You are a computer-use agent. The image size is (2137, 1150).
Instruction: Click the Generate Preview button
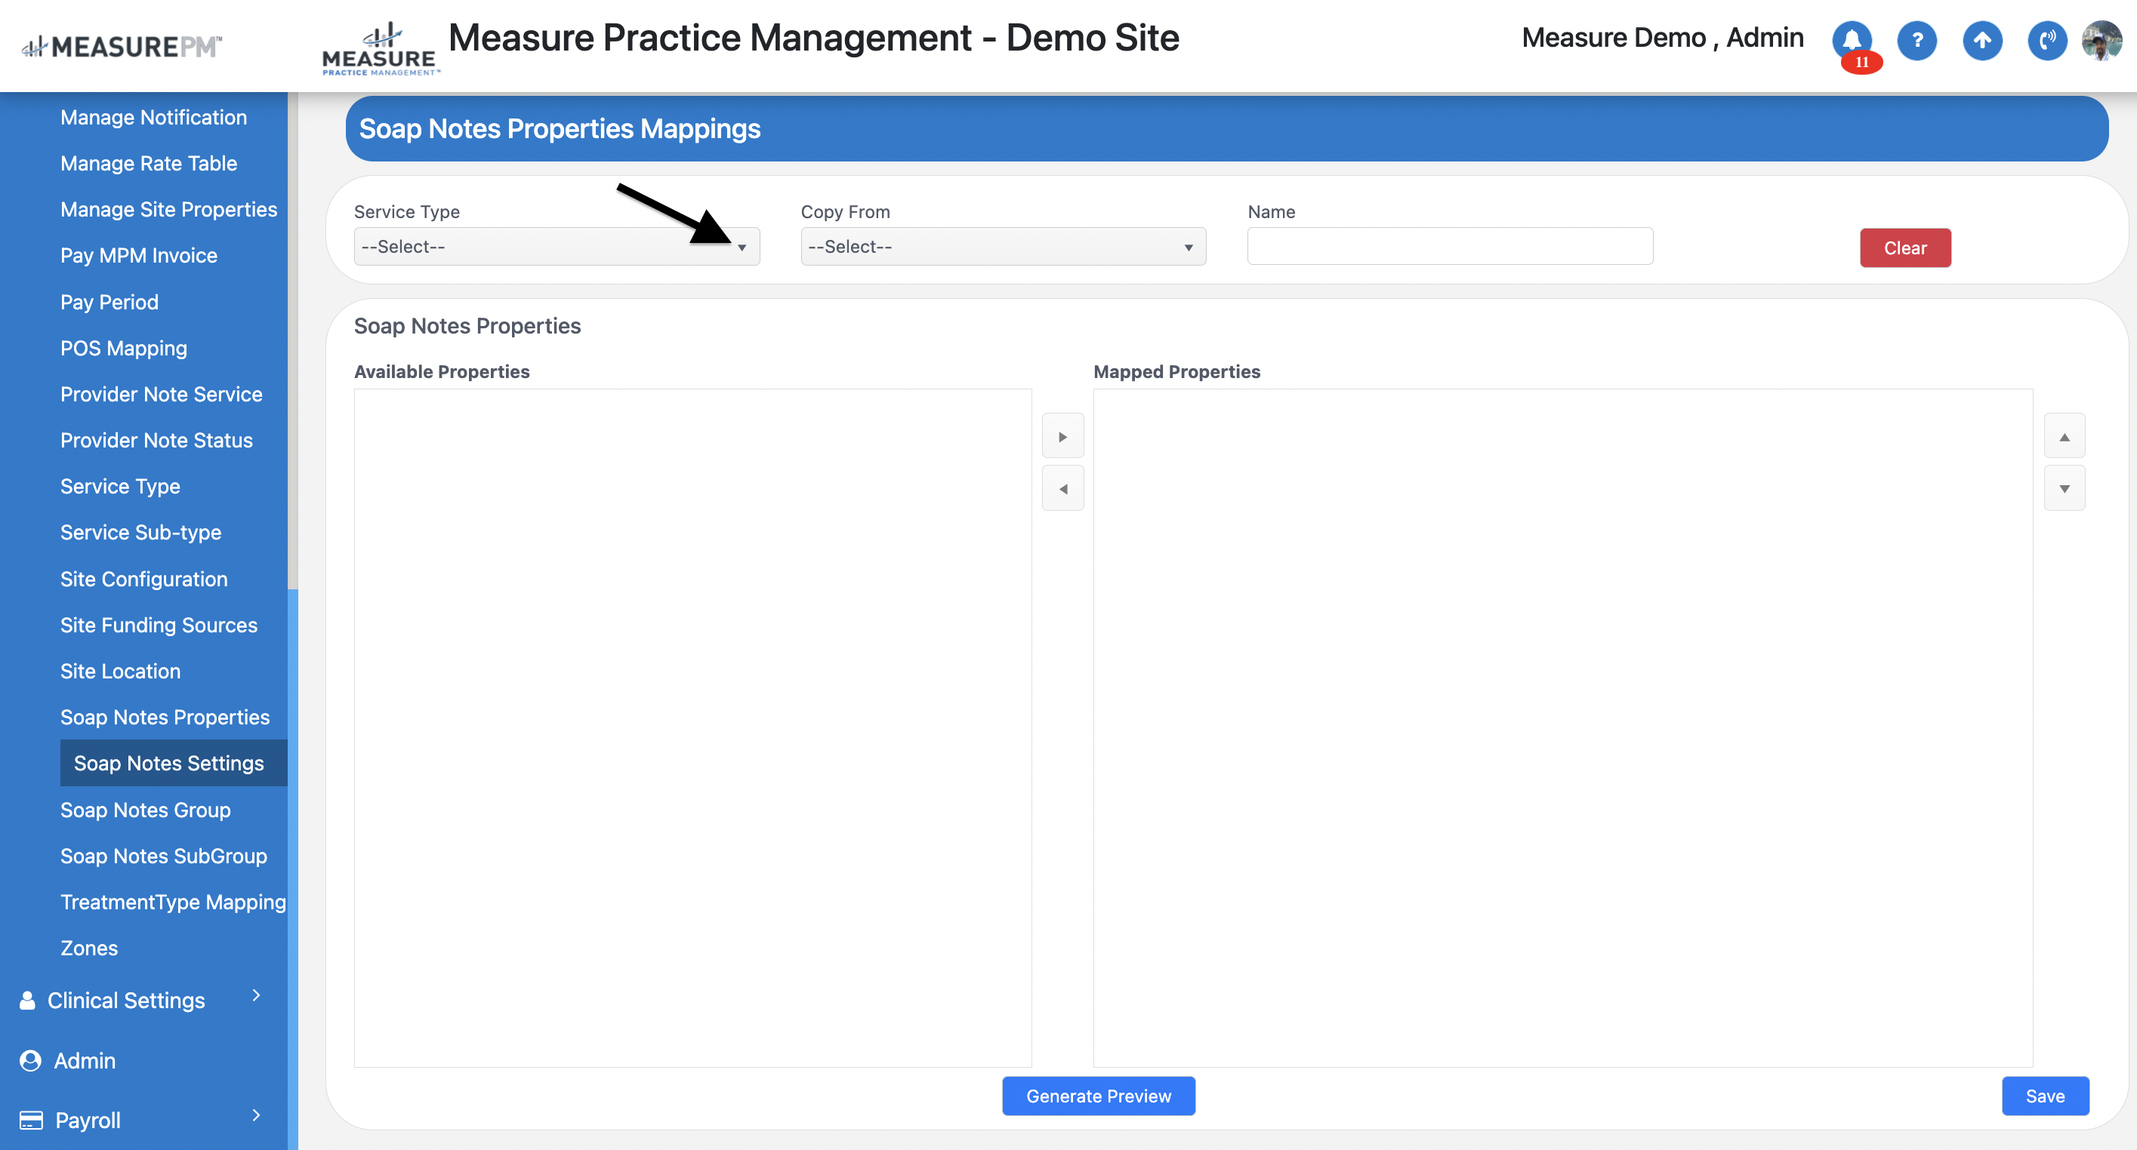pos(1097,1095)
